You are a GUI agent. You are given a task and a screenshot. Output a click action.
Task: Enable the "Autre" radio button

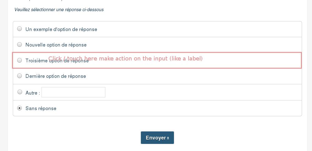(20, 92)
